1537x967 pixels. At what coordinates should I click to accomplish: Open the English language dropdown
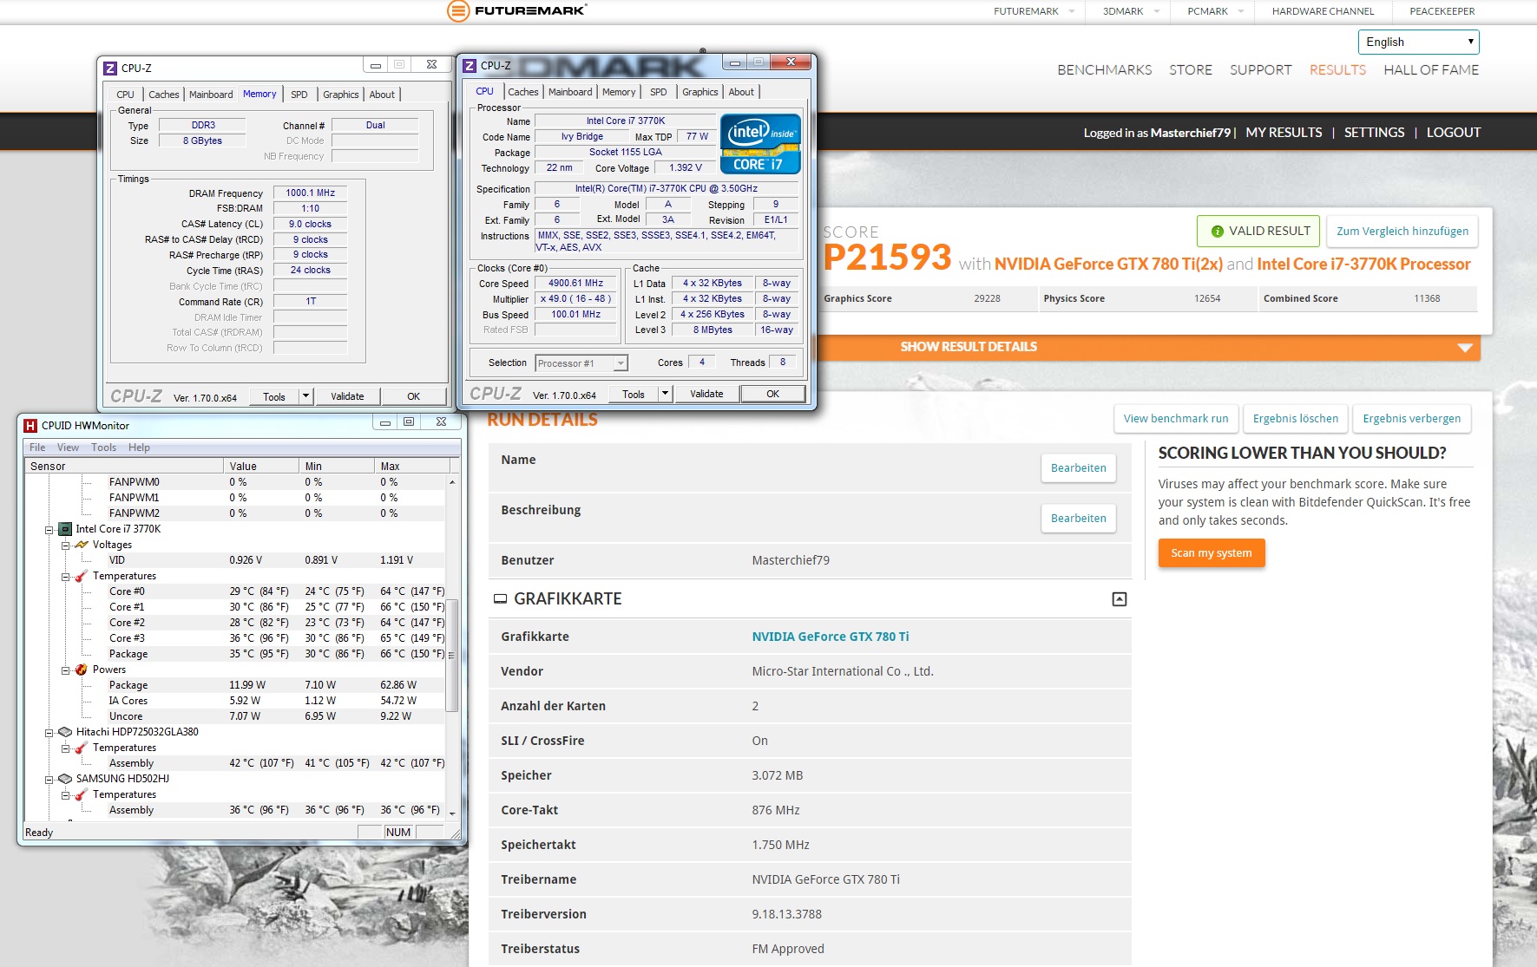point(1418,42)
